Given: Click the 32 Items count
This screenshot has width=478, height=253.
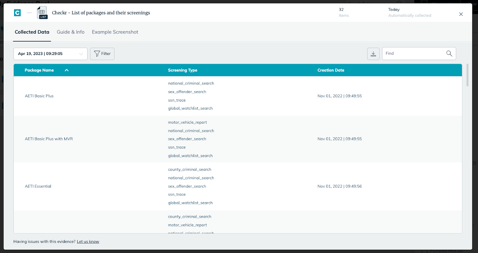Looking at the screenshot, I should [344, 13].
